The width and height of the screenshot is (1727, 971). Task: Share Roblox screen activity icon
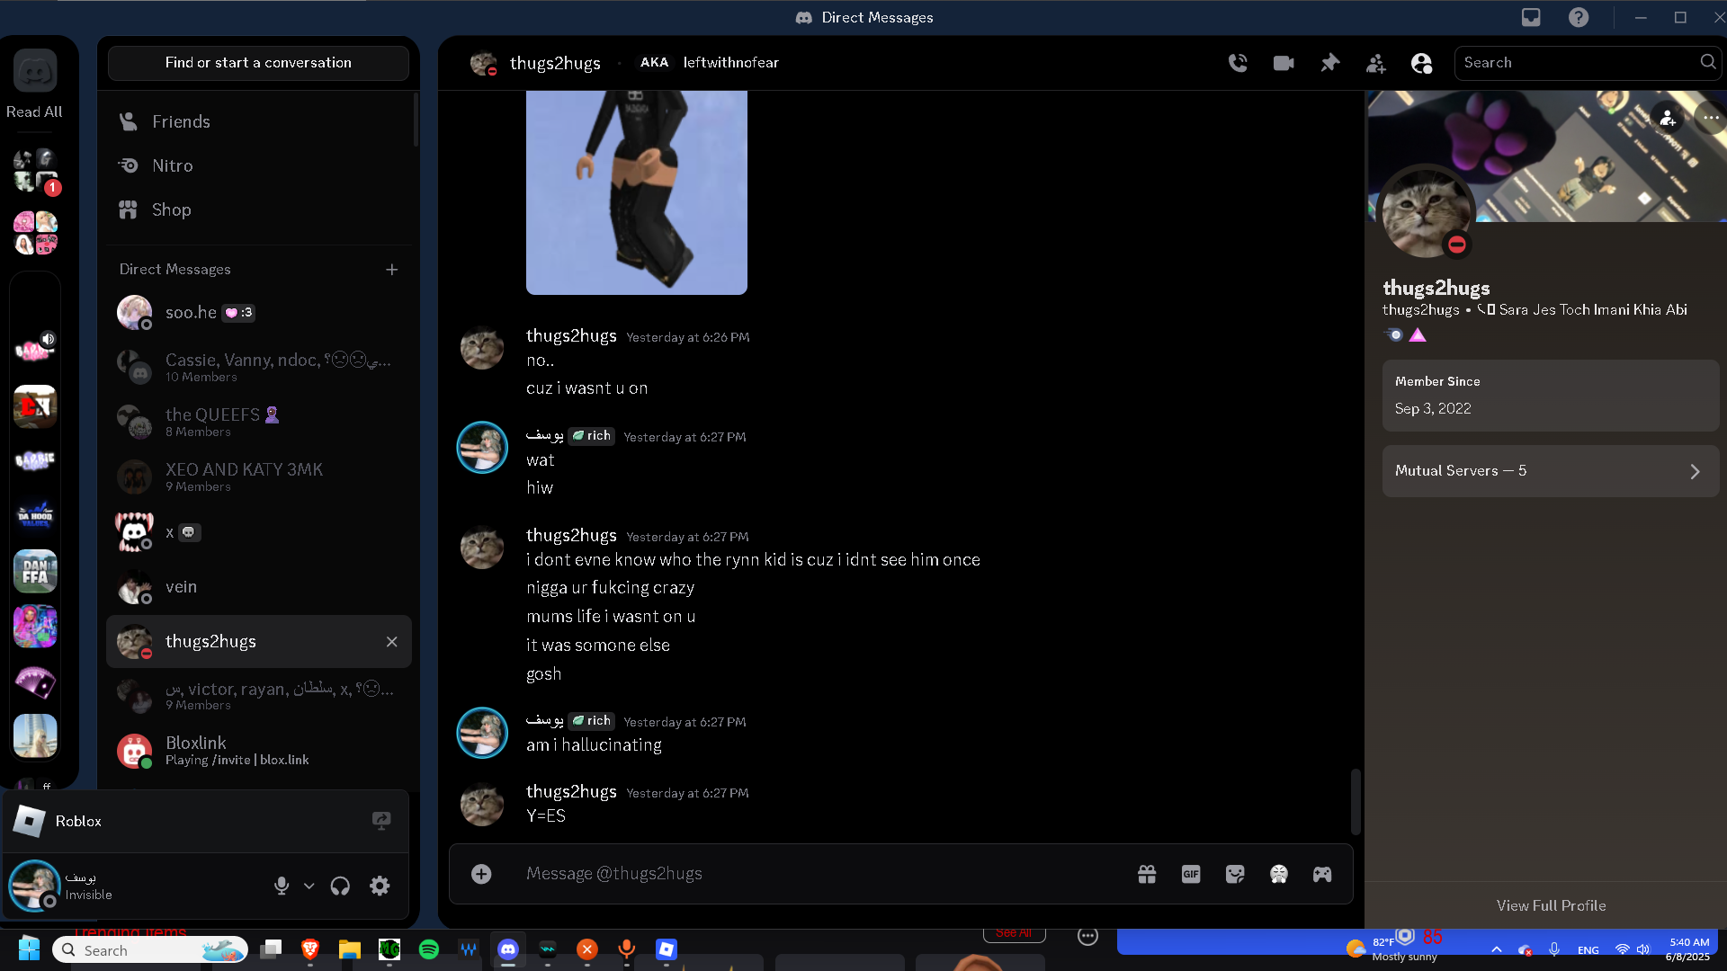[x=381, y=821]
